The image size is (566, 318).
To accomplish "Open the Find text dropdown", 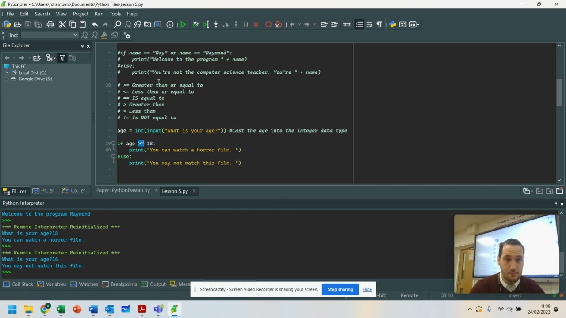I will coord(75,35).
